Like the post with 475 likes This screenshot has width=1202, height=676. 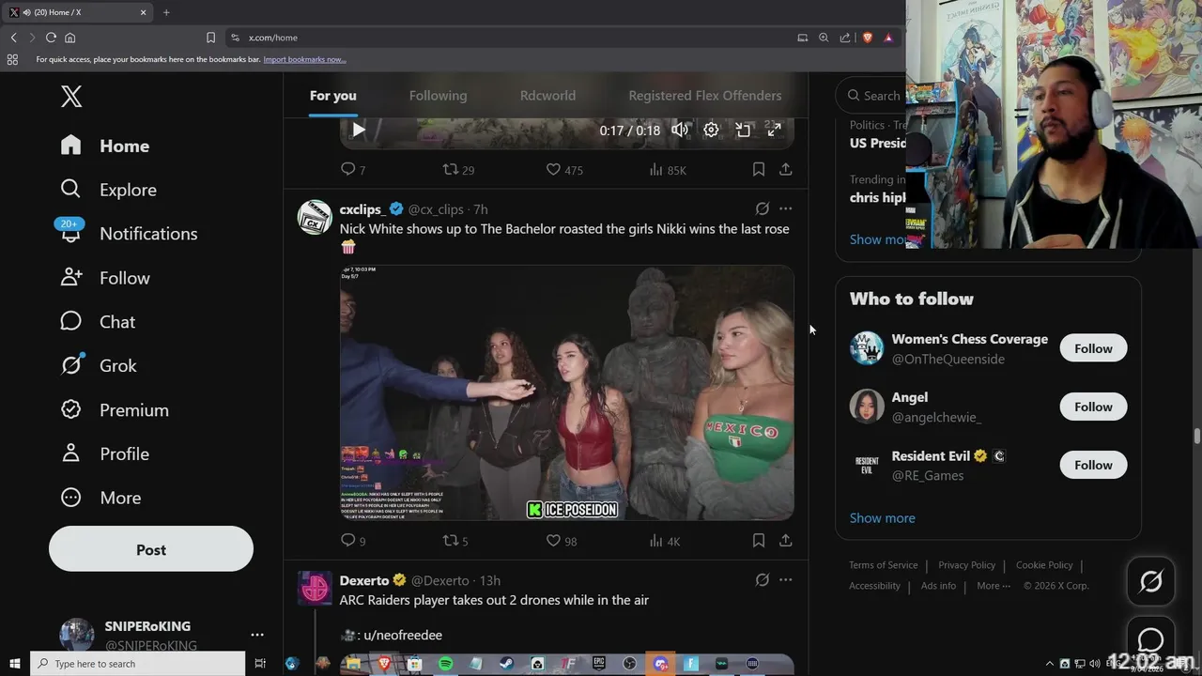pos(564,170)
